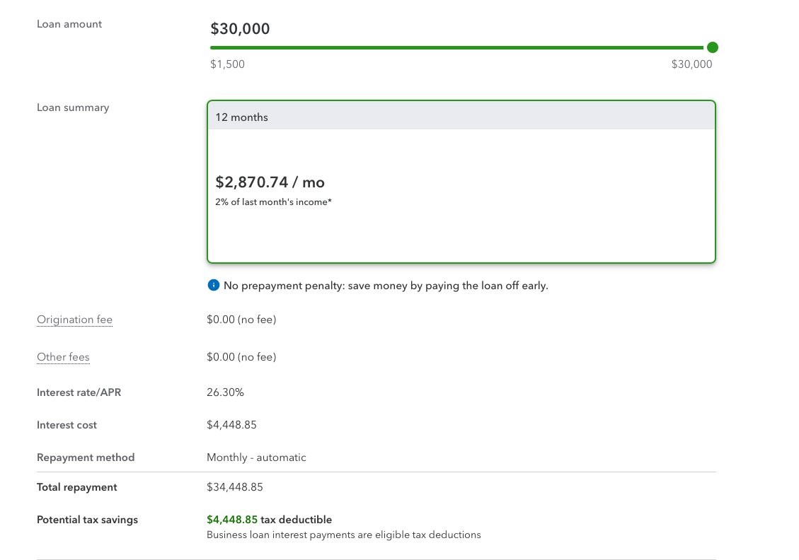Click the green $4,448.85 tax deductible amount
799x560 pixels.
coord(232,519)
